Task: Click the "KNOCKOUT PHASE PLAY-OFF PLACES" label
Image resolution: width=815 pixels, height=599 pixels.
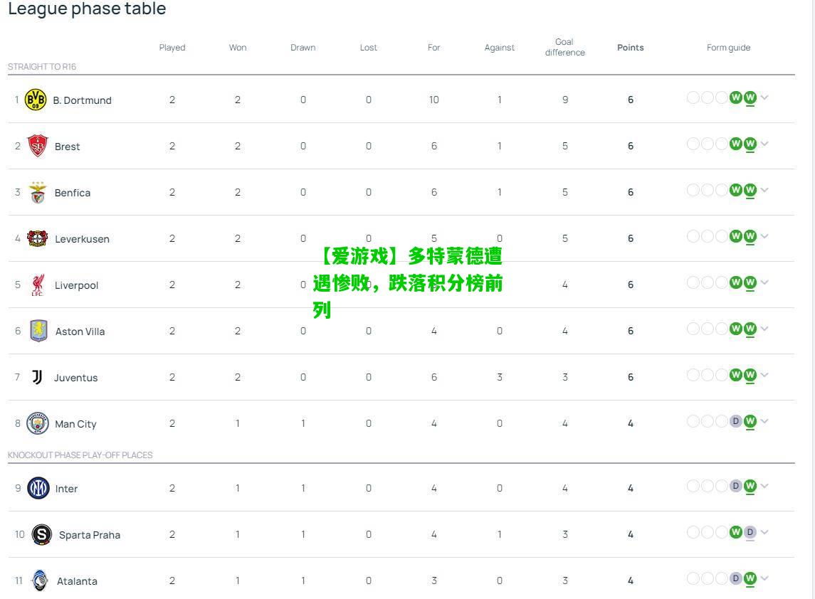Action: click(x=80, y=455)
